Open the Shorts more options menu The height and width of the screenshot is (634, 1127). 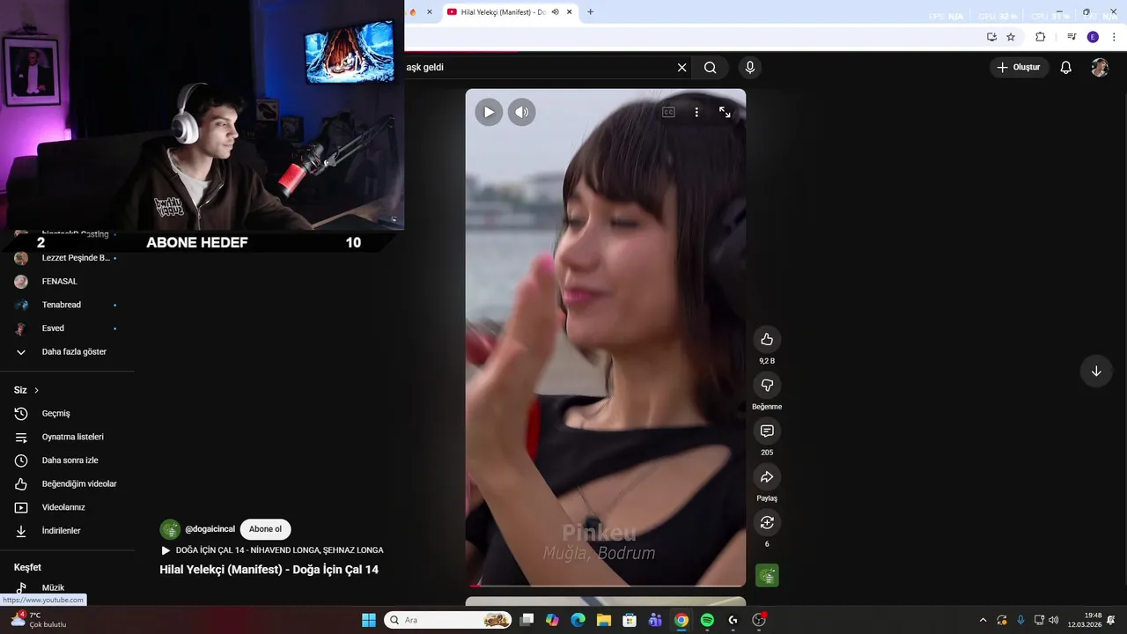(x=696, y=112)
